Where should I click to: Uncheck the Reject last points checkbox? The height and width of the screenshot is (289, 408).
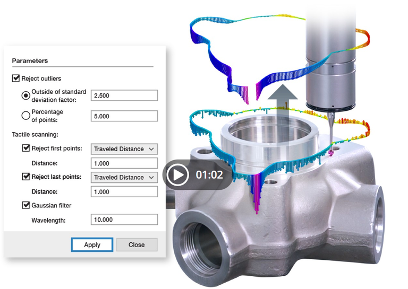click(x=26, y=177)
